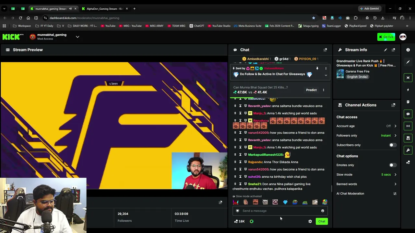Image resolution: width=415 pixels, height=233 pixels.
Task: Open Account age settings
Action: click(x=366, y=126)
